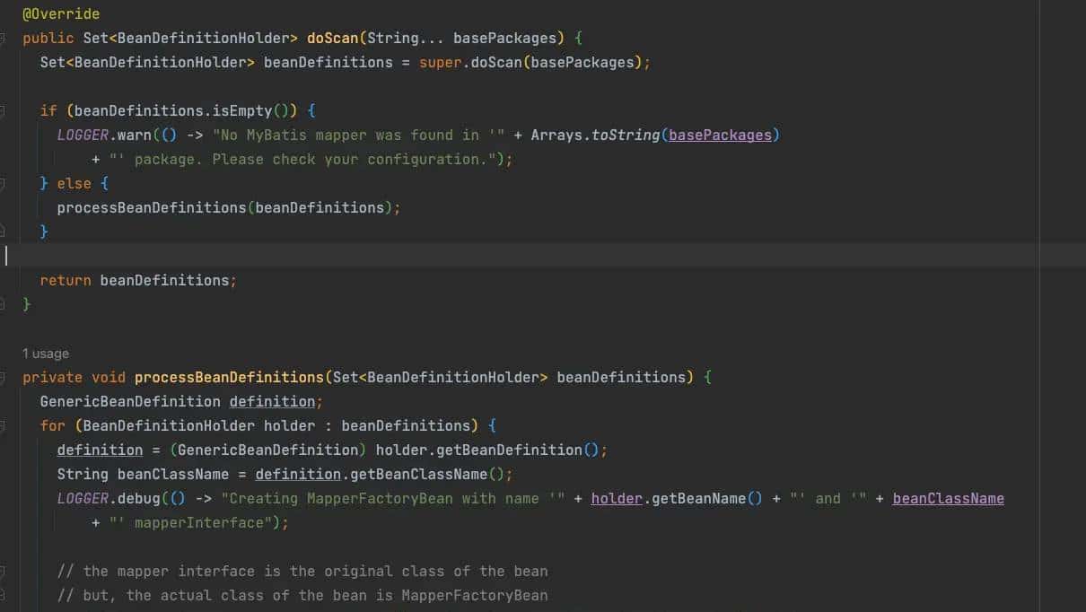Fold the for loop over BeanDefinitionHolder
Screen dimensions: 1086x612
3,425
